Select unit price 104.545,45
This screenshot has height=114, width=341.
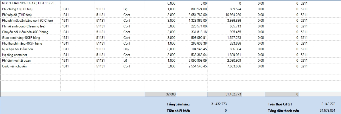192,49
